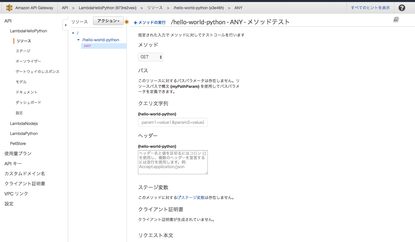This screenshot has height=242, width=415.
Task: Open LambdaNodejs API in sidebar
Action: coord(24,124)
